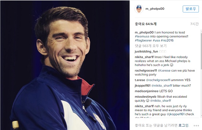Click the 팔로우 follow button
This screenshot has height=130, width=202.
(191, 9)
